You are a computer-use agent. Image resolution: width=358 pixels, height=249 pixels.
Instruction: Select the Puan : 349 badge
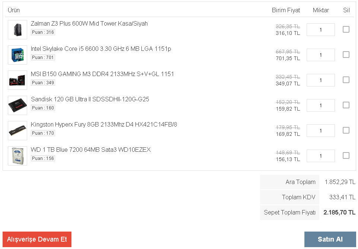tap(43, 83)
